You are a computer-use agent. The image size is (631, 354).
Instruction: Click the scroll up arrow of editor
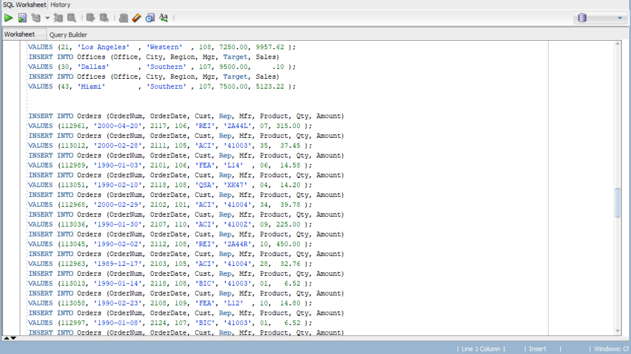coord(617,44)
